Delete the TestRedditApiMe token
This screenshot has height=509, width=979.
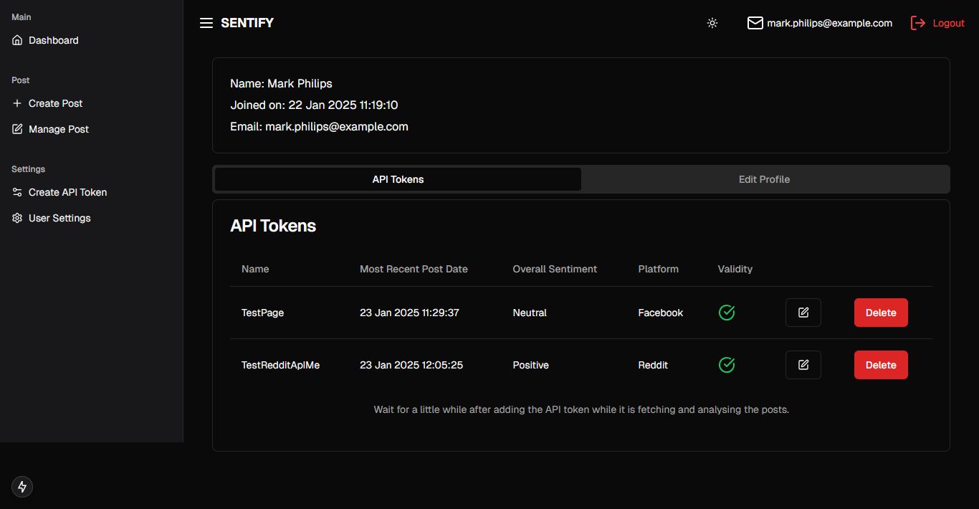pyautogui.click(x=881, y=365)
